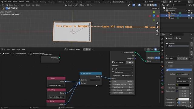
Task: Adjust the Subsurface slider valued 1.400
Action: tap(184, 102)
